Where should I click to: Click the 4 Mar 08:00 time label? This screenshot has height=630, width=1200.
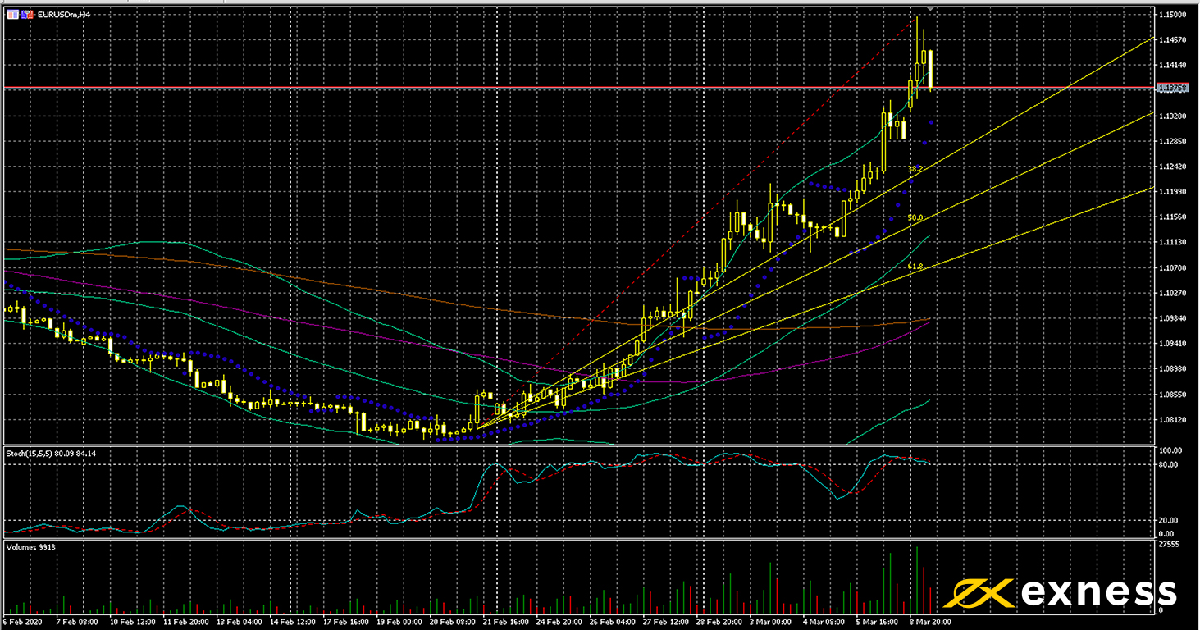coord(825,622)
